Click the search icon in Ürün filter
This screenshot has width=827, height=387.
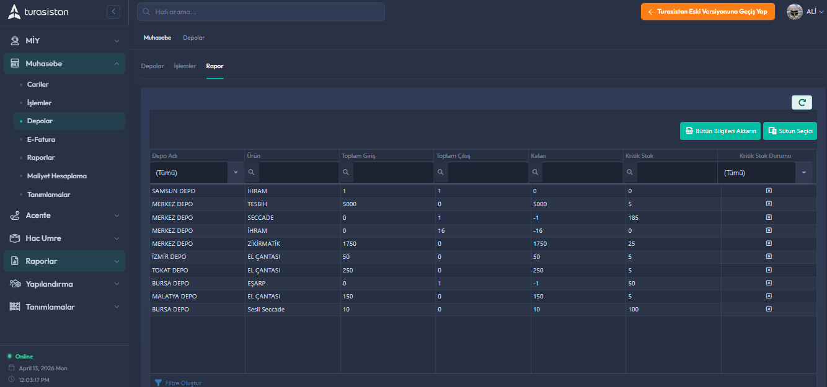[252, 173]
